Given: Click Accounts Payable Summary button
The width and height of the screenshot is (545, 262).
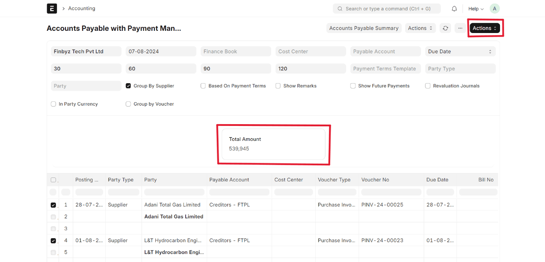Looking at the screenshot, I should click(364, 28).
